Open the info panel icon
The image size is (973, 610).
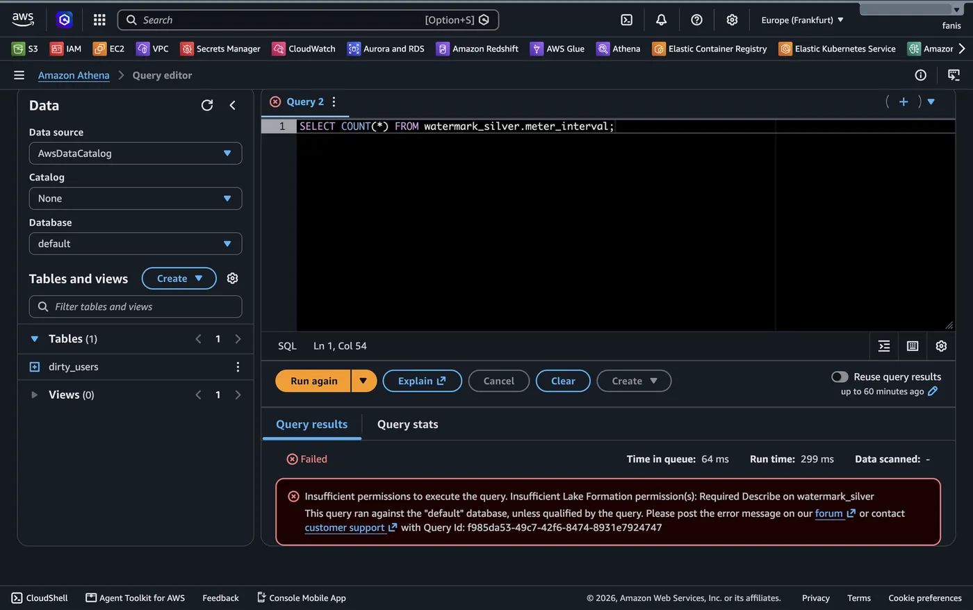point(920,75)
